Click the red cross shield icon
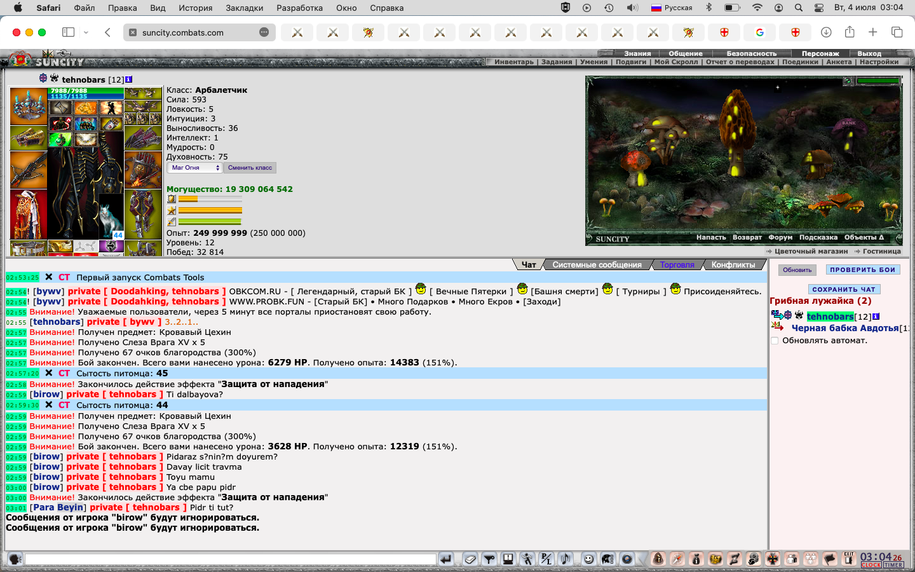The image size is (915, 572). click(773, 559)
